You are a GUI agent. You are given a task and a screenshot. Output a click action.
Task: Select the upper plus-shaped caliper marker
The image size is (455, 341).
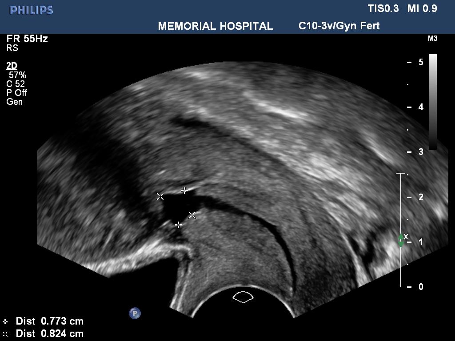click(185, 190)
